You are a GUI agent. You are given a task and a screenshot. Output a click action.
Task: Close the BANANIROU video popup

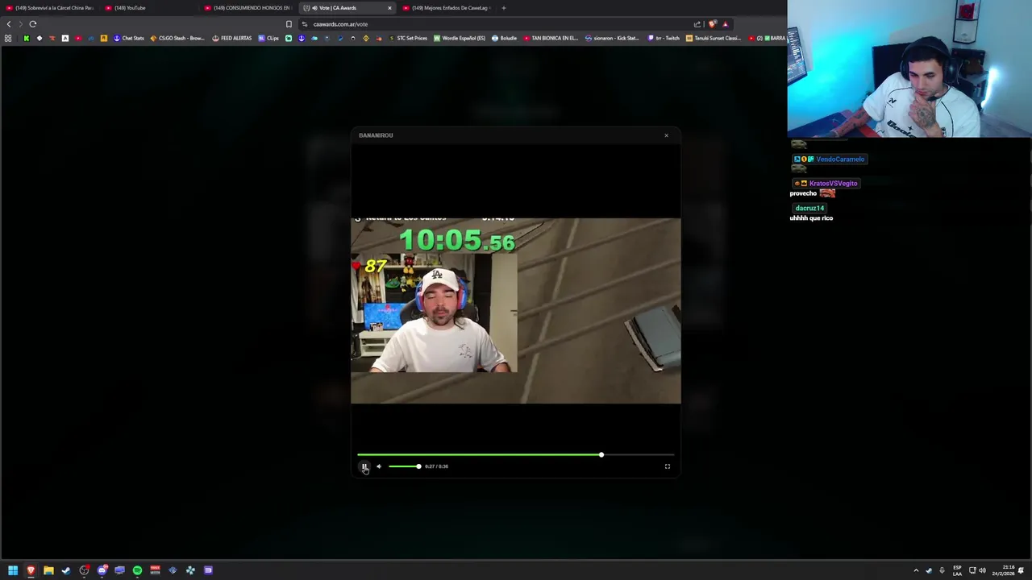tap(666, 135)
